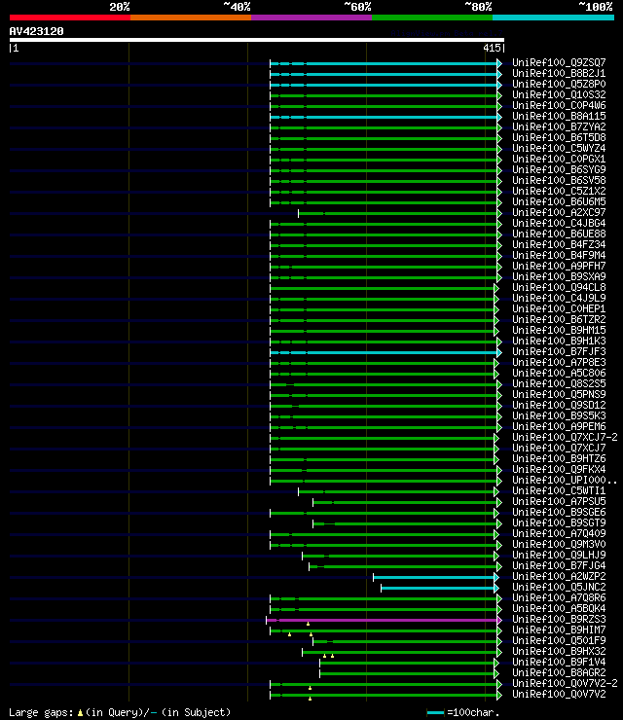Click the cyan ~100% identity color segment
This screenshot has width=623, height=720.
point(553,18)
